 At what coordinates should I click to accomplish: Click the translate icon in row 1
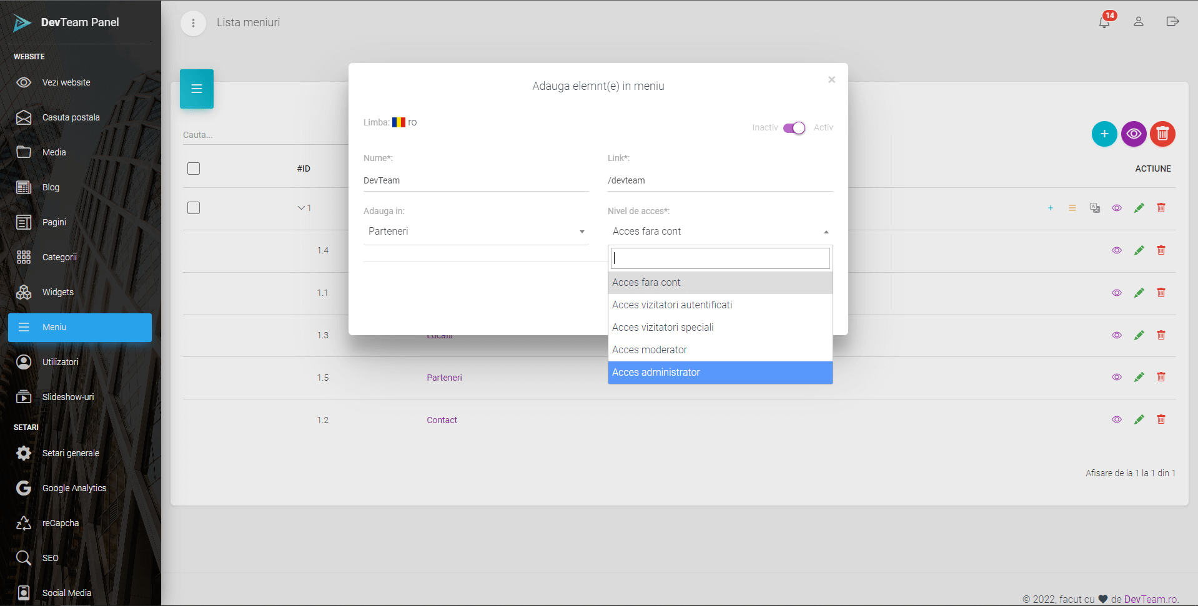coord(1094,208)
